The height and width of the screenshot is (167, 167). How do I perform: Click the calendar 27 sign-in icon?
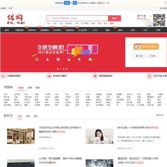click(x=138, y=46)
